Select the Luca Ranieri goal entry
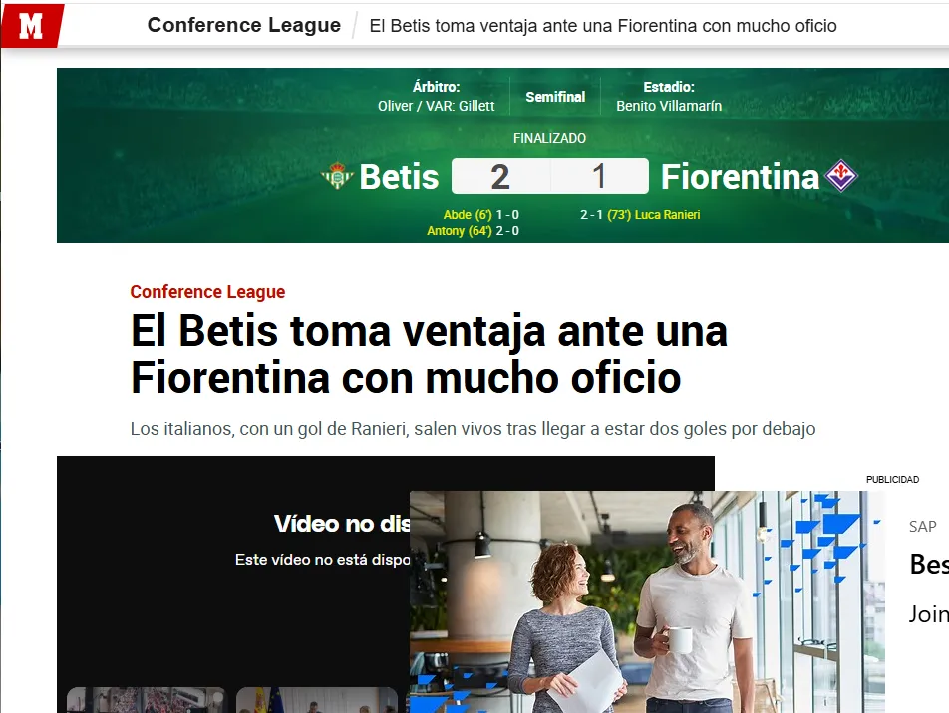949x713 pixels. click(640, 215)
